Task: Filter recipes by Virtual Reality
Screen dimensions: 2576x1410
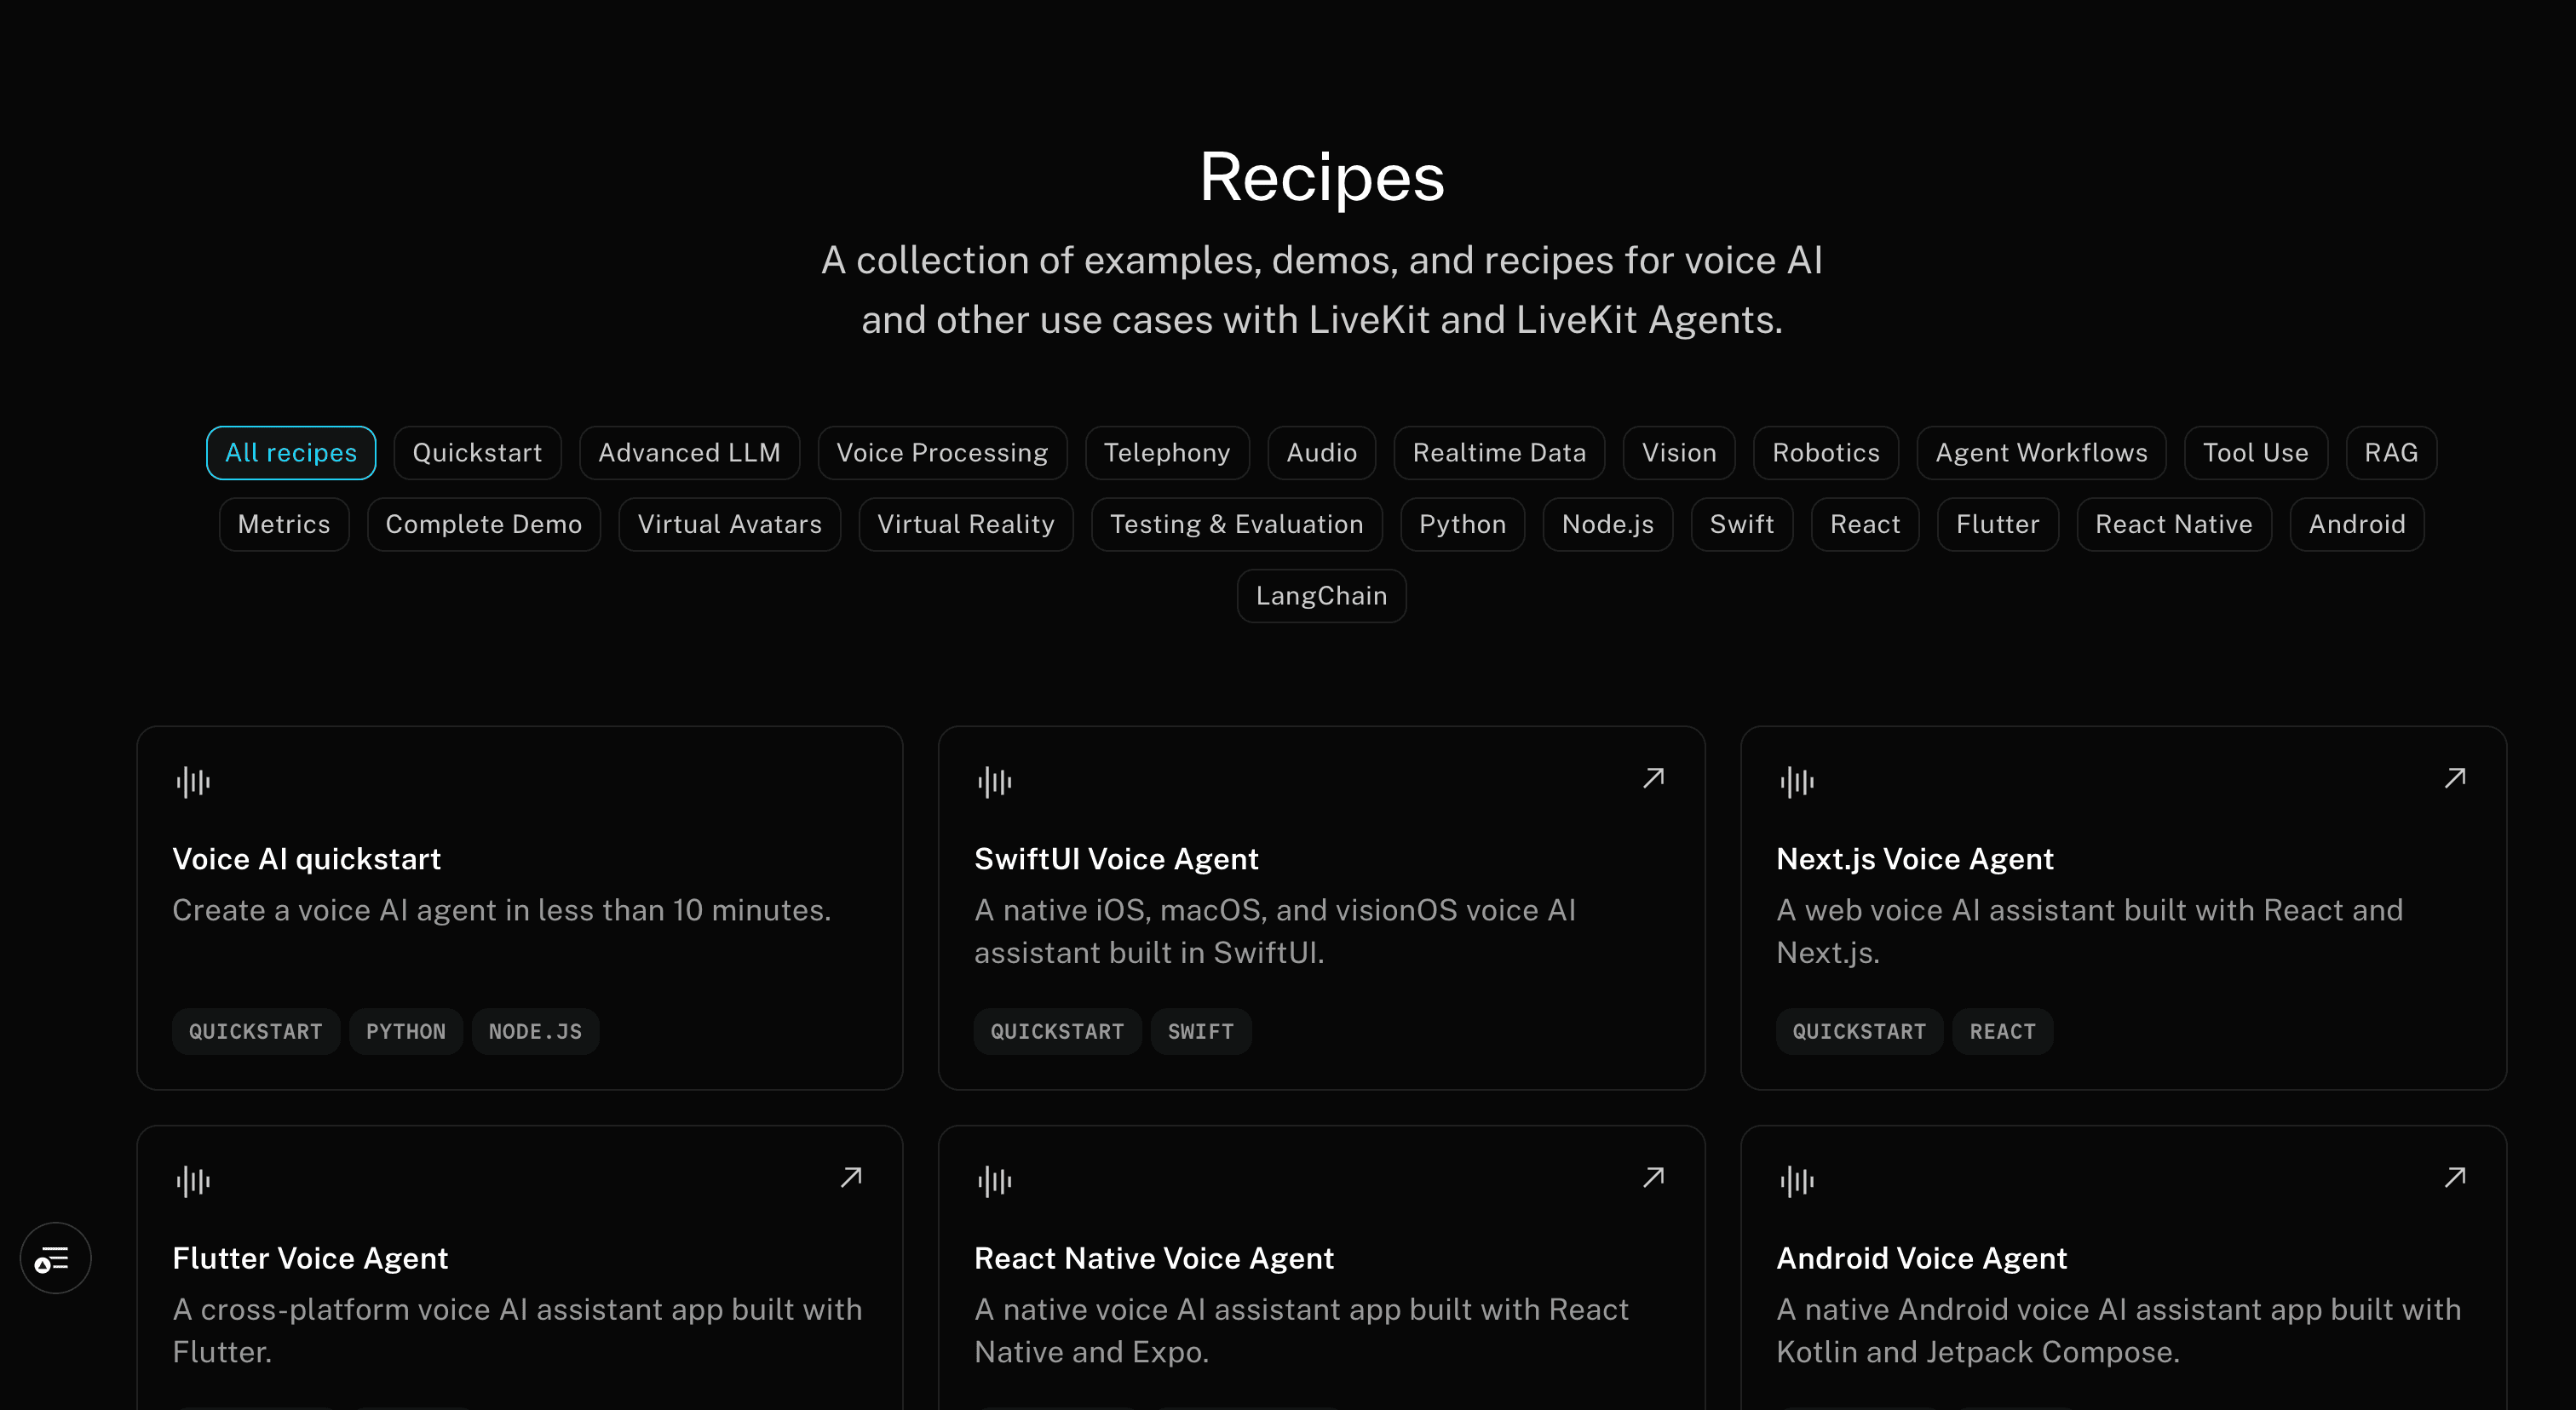Action: coord(966,524)
